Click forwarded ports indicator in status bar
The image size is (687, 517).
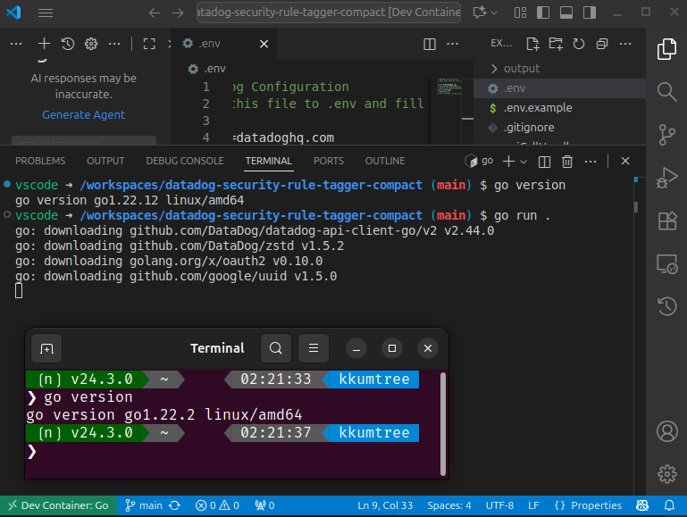pyautogui.click(x=264, y=505)
